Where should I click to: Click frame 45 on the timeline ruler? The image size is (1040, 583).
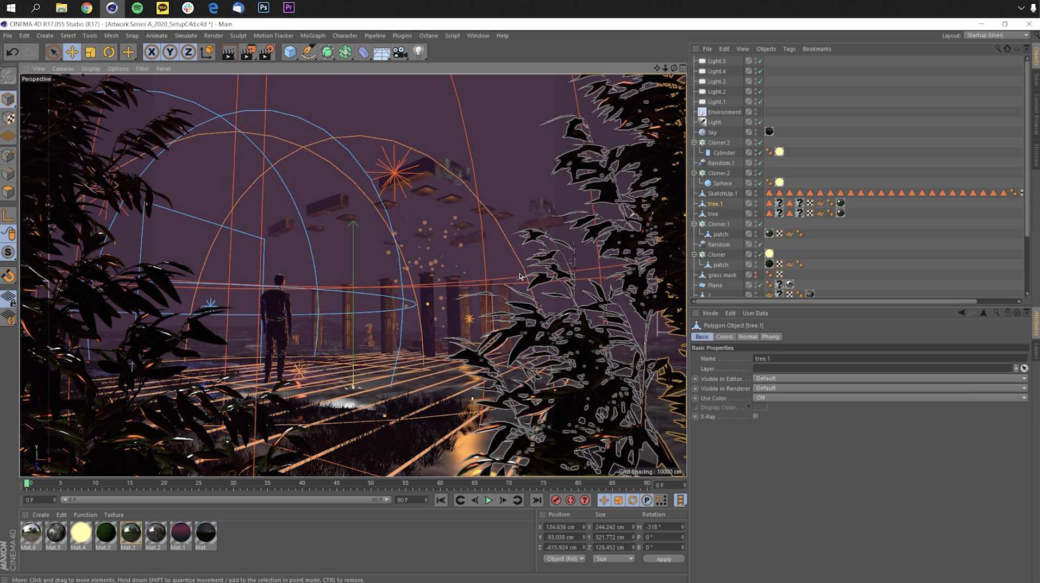tap(336, 483)
